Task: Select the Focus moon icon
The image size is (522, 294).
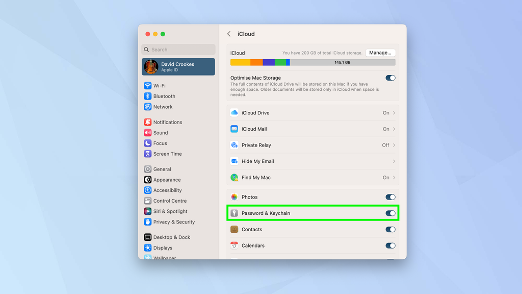Action: [148, 143]
